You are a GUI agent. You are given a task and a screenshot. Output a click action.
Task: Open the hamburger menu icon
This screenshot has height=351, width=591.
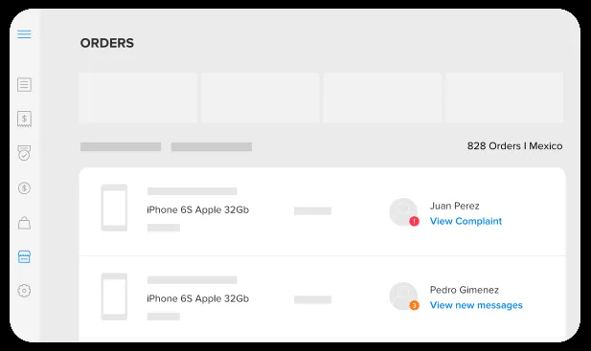(x=24, y=34)
